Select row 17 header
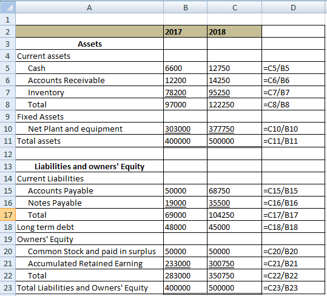Screen dimensions: 327x296 click(8, 215)
